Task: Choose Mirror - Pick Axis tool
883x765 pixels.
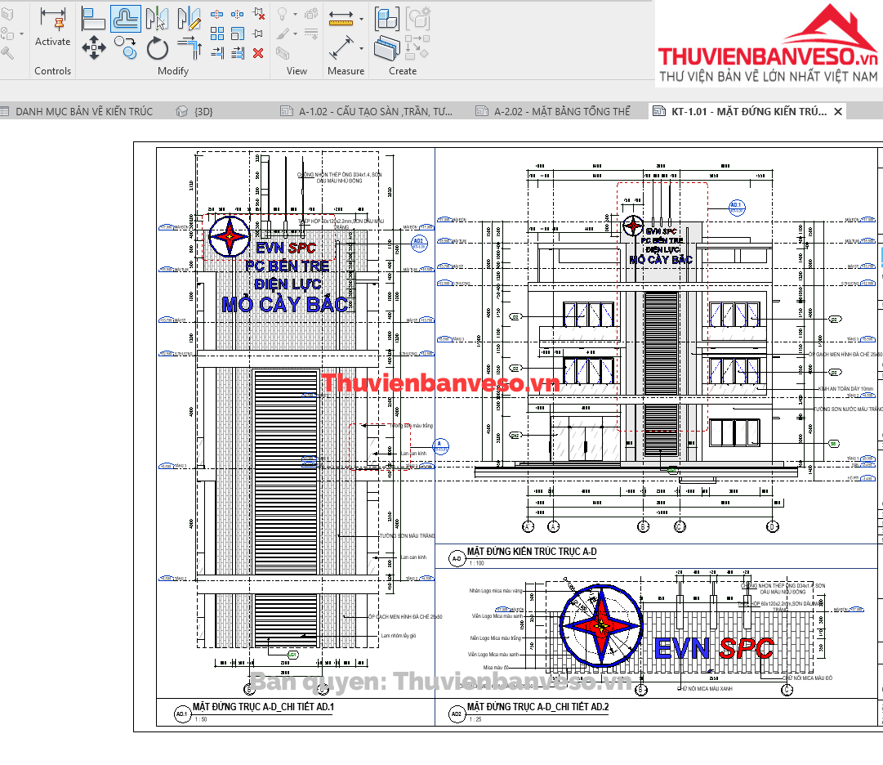Action: point(157,18)
